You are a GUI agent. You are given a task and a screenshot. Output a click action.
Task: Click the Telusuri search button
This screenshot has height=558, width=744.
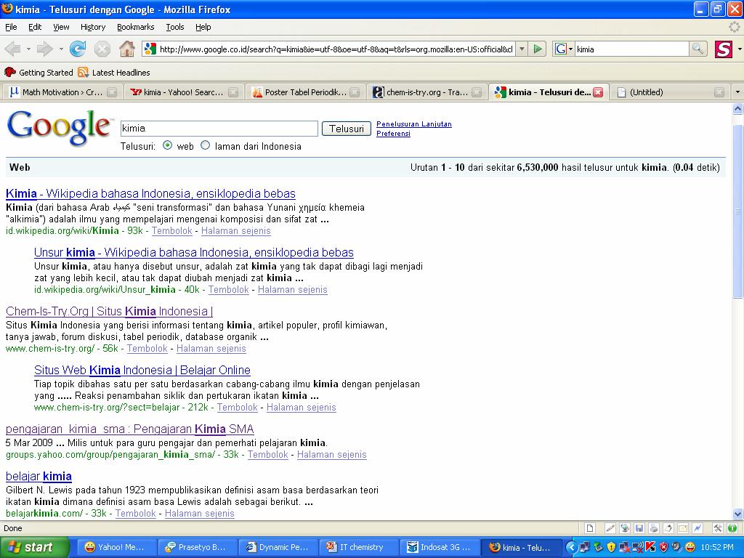coord(347,129)
